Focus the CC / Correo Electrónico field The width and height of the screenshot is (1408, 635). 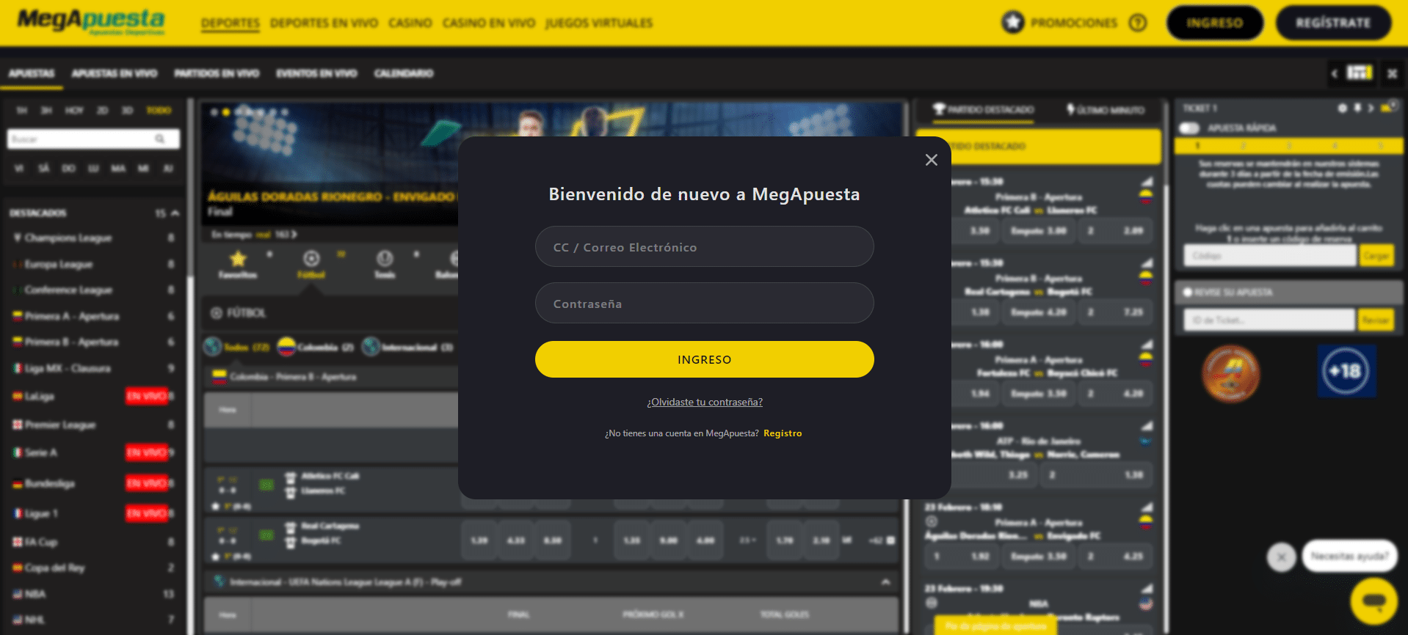pyautogui.click(x=704, y=247)
